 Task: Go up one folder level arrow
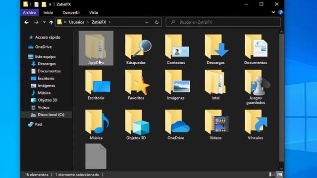[x=51, y=22]
